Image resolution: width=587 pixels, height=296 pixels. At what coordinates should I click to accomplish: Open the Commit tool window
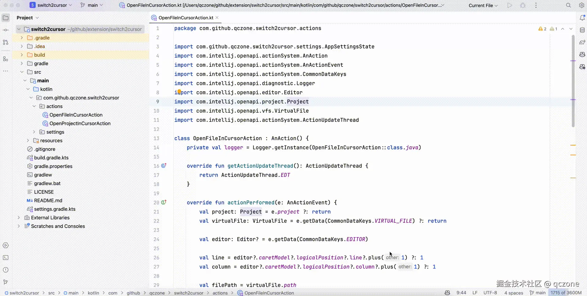coord(6,29)
